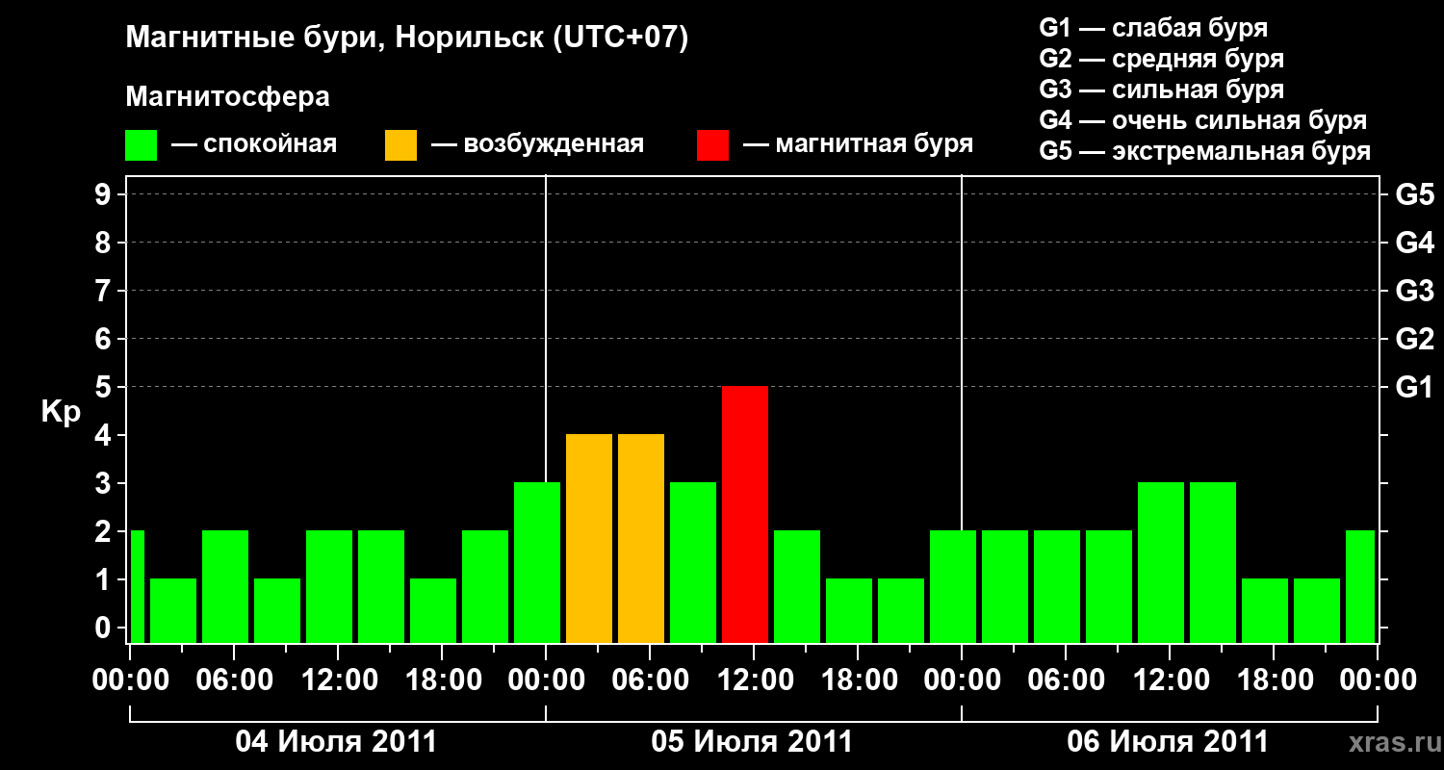This screenshot has height=770, width=1444.
Task: Click the '06:00' time label above 06 Июля
Action: [x=1066, y=680]
